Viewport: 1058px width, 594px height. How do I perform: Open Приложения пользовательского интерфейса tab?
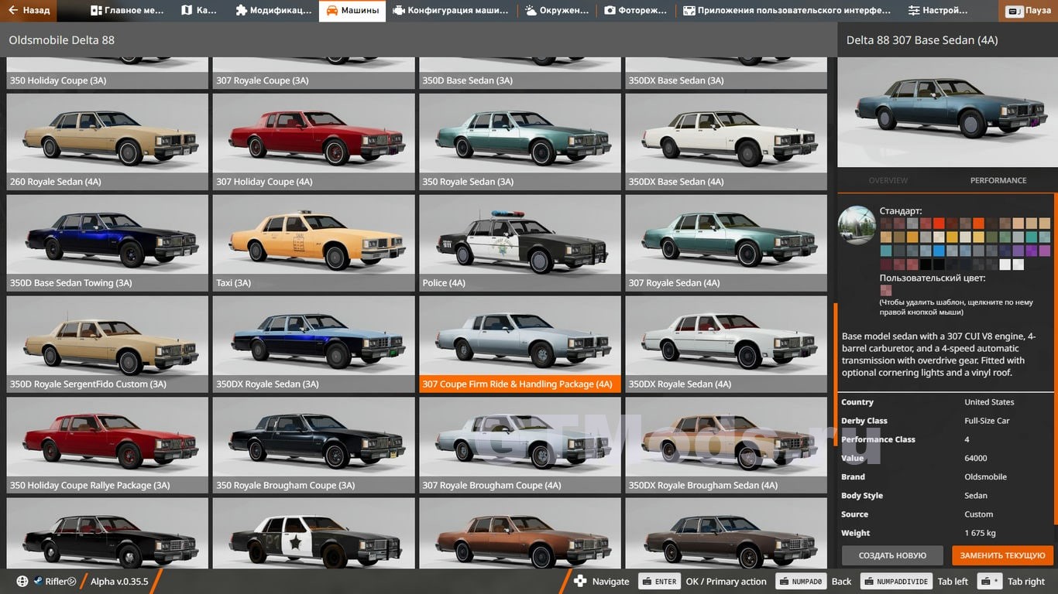[785, 11]
